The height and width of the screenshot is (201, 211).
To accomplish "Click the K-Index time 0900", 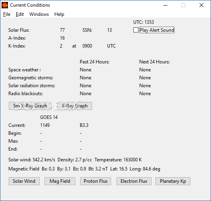I will pyautogui.click(x=87, y=46).
